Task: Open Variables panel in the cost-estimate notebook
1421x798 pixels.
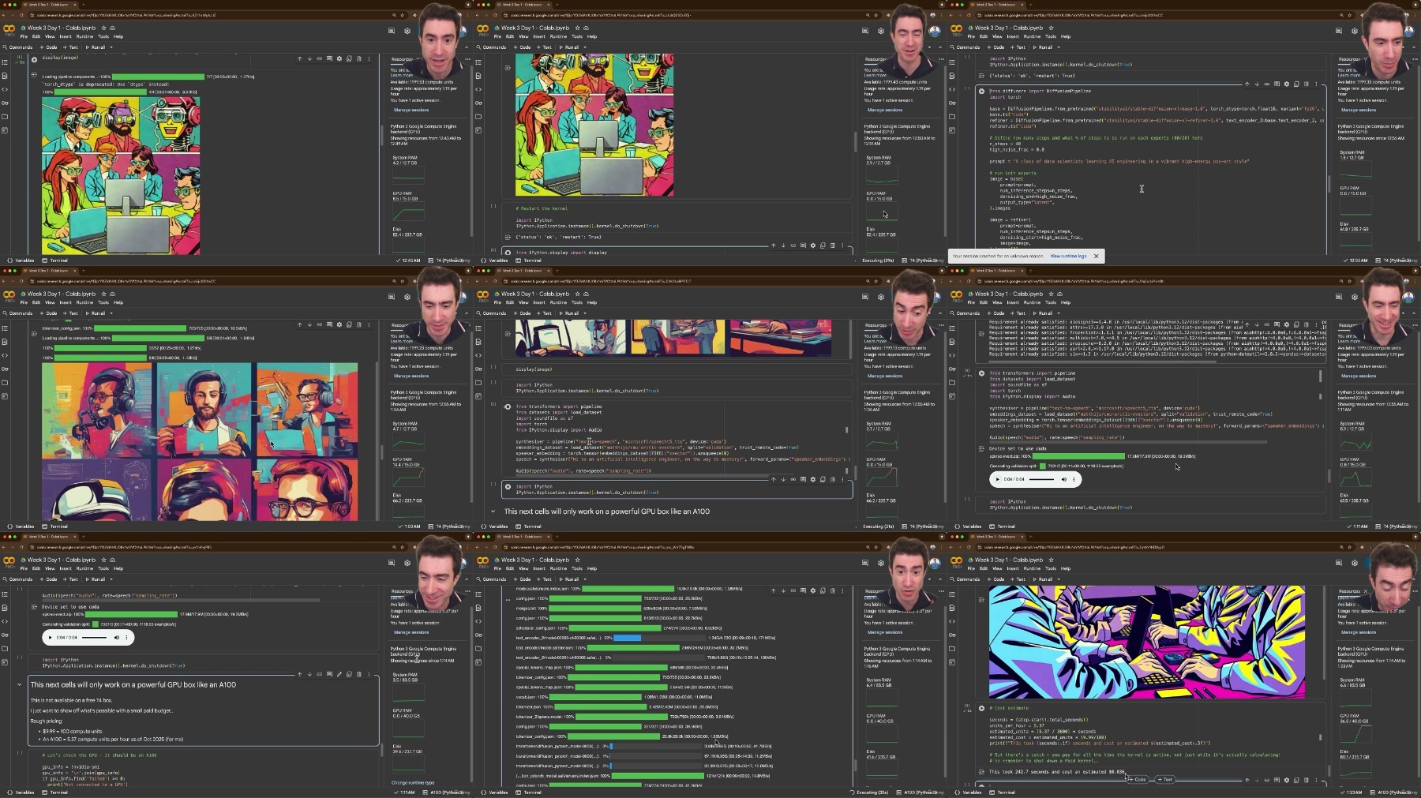Action: (x=969, y=792)
